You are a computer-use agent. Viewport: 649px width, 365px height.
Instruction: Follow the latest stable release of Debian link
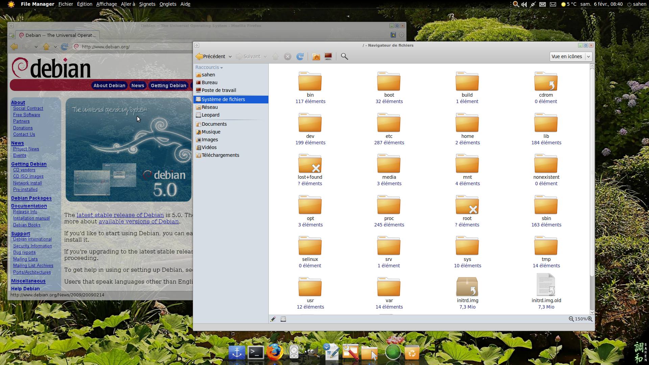point(120,215)
